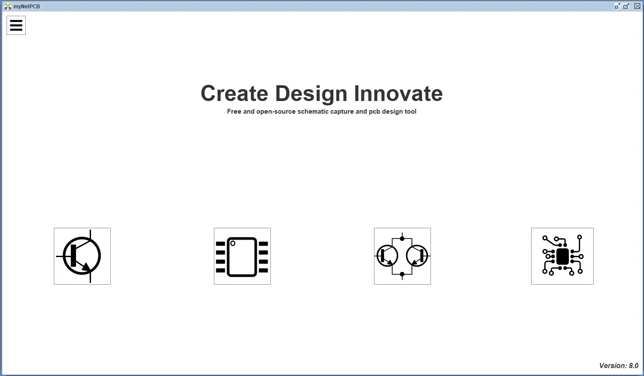644x376 pixels.
Task: Maximize the myNetPCB window
Action: (626, 6)
